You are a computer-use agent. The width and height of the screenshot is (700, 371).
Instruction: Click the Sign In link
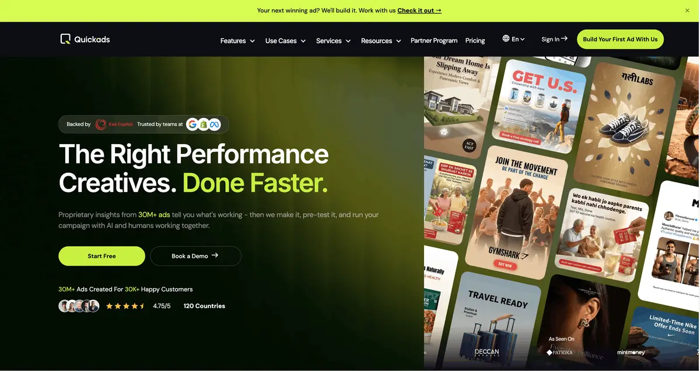[x=554, y=39]
